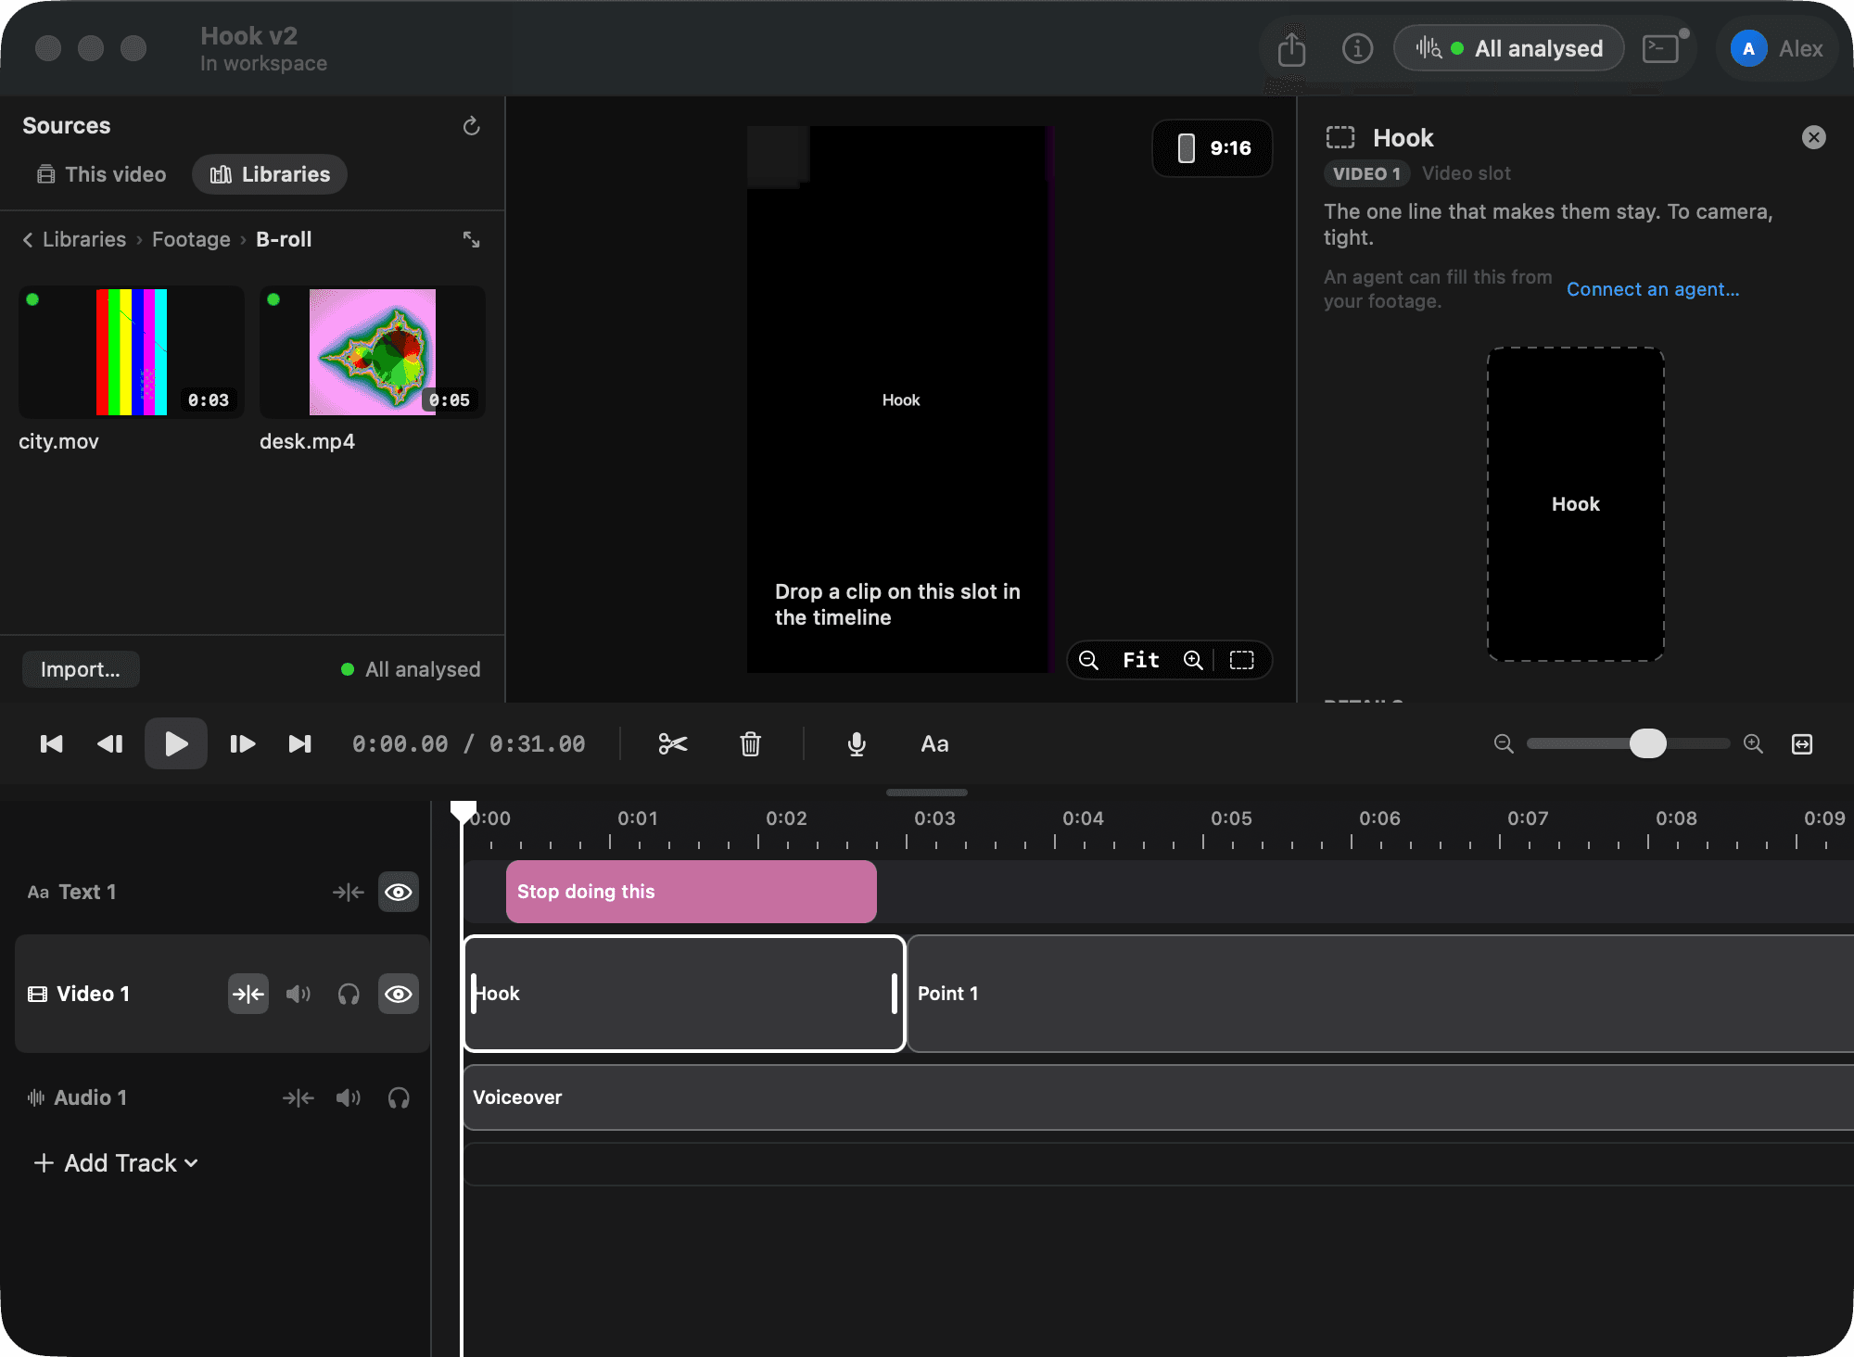
Task: Click the Hook v2 project title
Action: point(248,36)
